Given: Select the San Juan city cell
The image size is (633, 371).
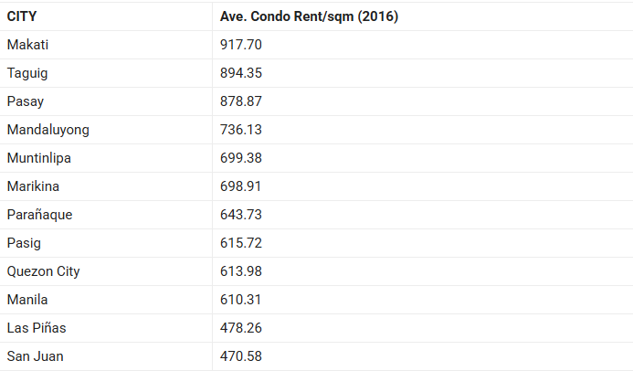Looking at the screenshot, I should 36,356.
